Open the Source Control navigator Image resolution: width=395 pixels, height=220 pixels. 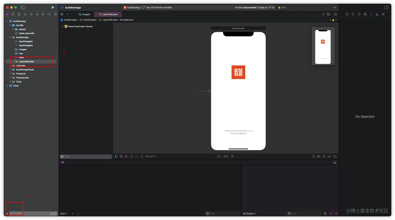click(13, 14)
